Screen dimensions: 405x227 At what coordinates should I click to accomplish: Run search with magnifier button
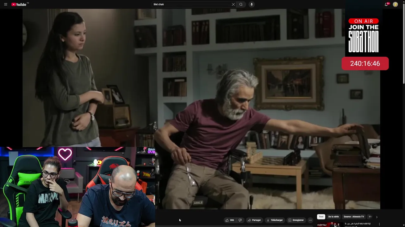point(241,4)
